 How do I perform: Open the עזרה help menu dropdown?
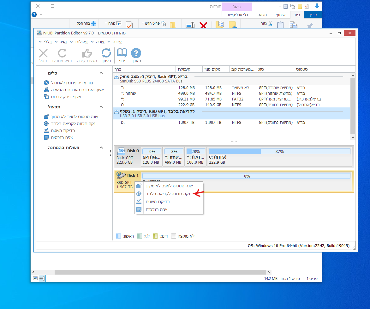pyautogui.click(x=115, y=42)
